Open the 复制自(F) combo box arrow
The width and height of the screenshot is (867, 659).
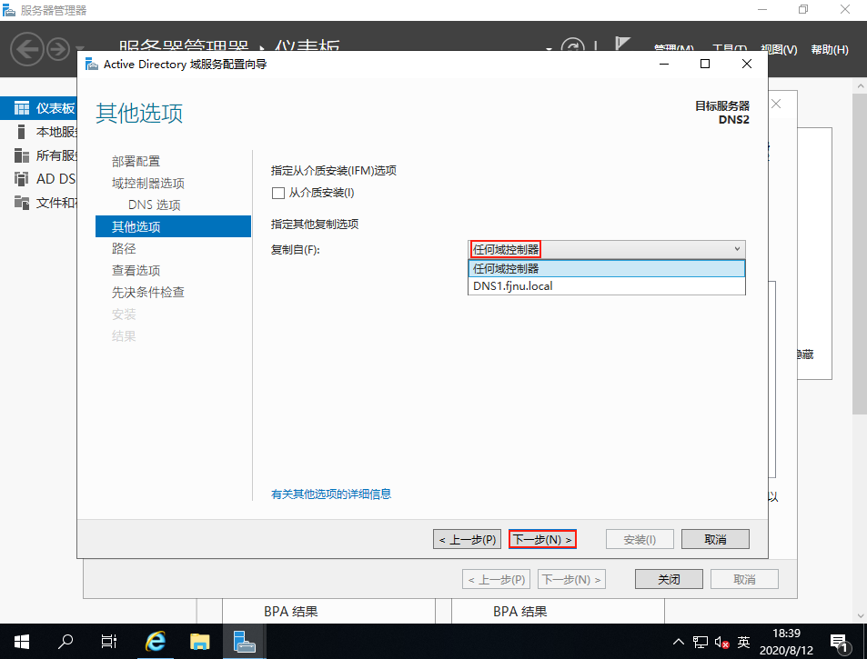click(x=737, y=249)
